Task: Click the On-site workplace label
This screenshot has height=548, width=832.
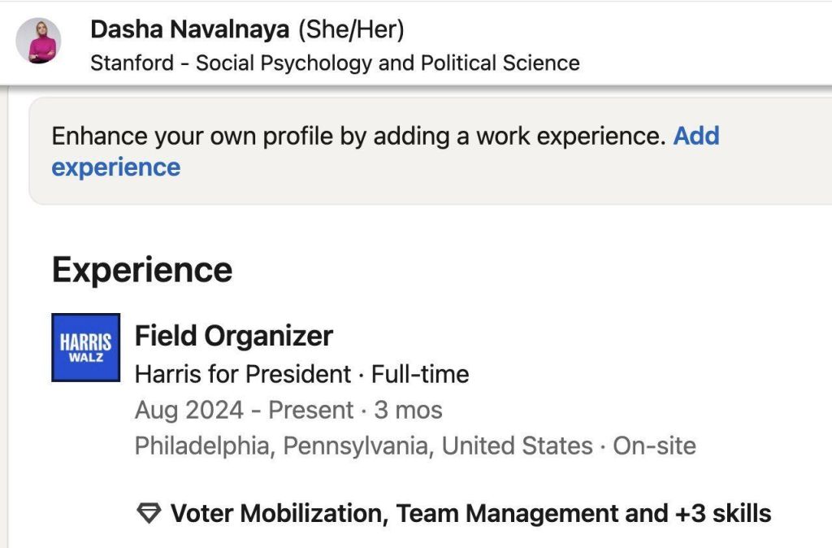Action: coord(654,446)
